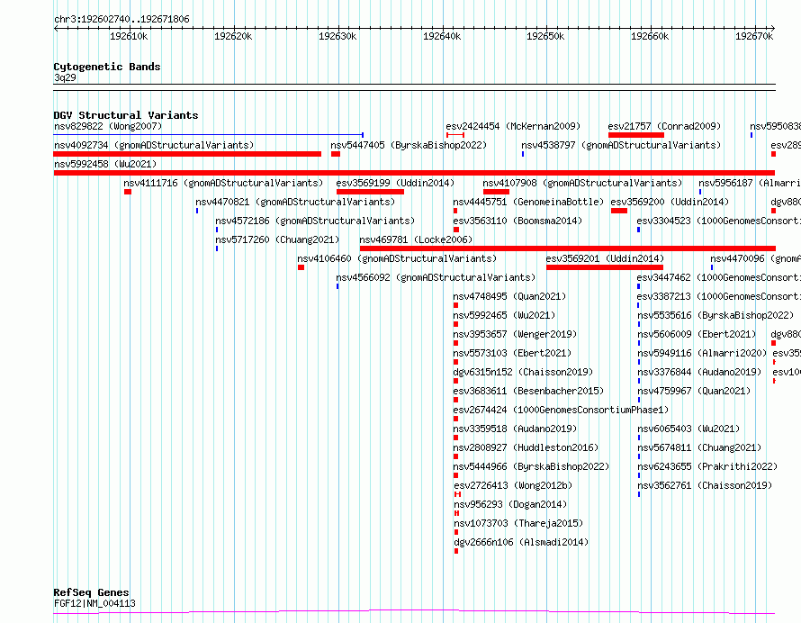Open nsv5606009 (Ebert2021) variant
Viewport: 801px width, 623px height.
697,334
